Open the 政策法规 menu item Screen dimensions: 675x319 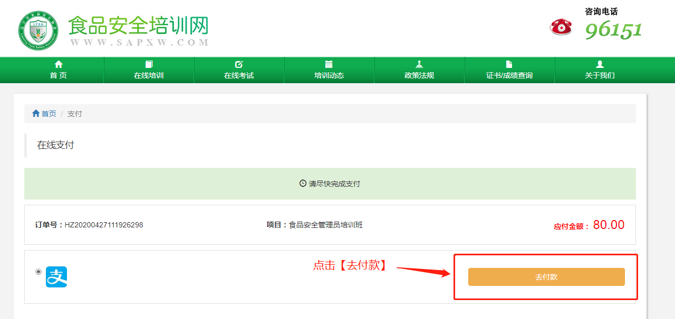point(419,70)
